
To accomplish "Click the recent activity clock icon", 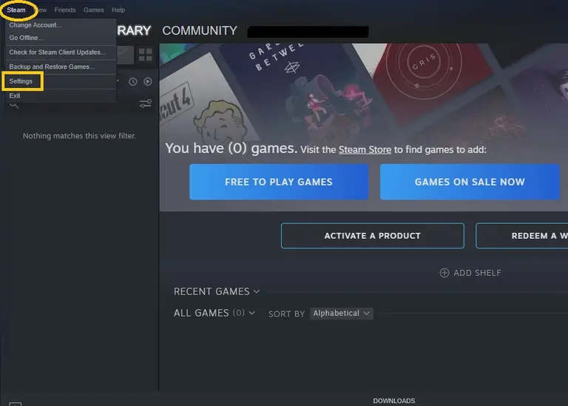I will [133, 81].
